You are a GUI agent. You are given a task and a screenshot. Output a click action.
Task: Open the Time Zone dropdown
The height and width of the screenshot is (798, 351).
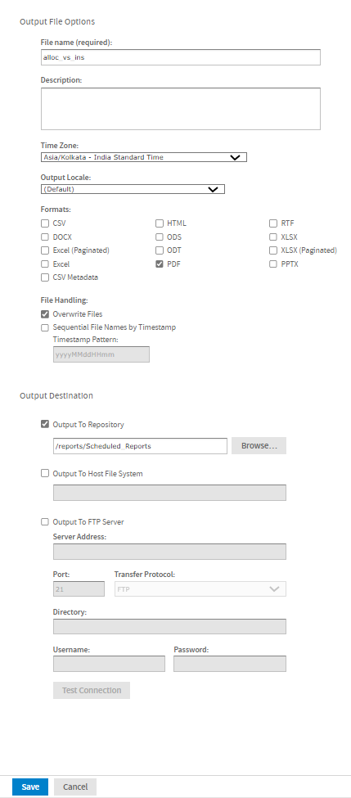click(143, 157)
